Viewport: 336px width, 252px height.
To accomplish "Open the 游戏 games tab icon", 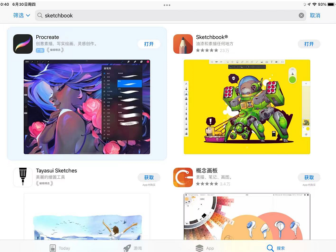I will point(127,248).
